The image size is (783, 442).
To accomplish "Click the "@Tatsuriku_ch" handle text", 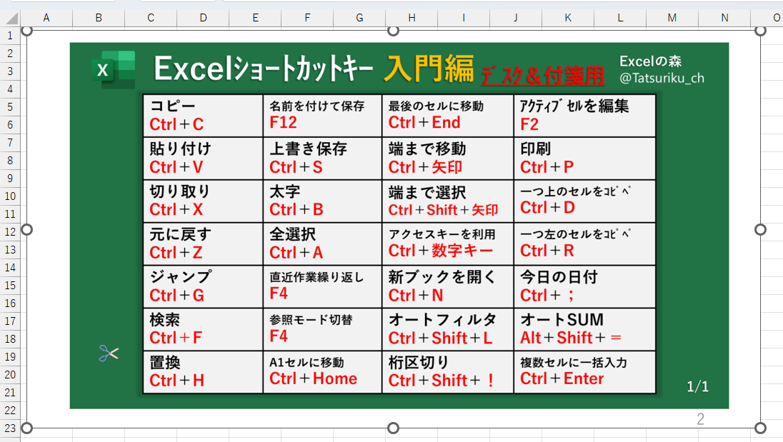I will coord(662,79).
